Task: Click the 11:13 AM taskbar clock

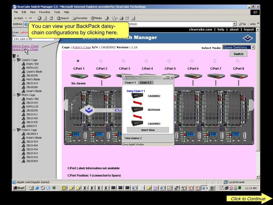Action: coord(251,188)
